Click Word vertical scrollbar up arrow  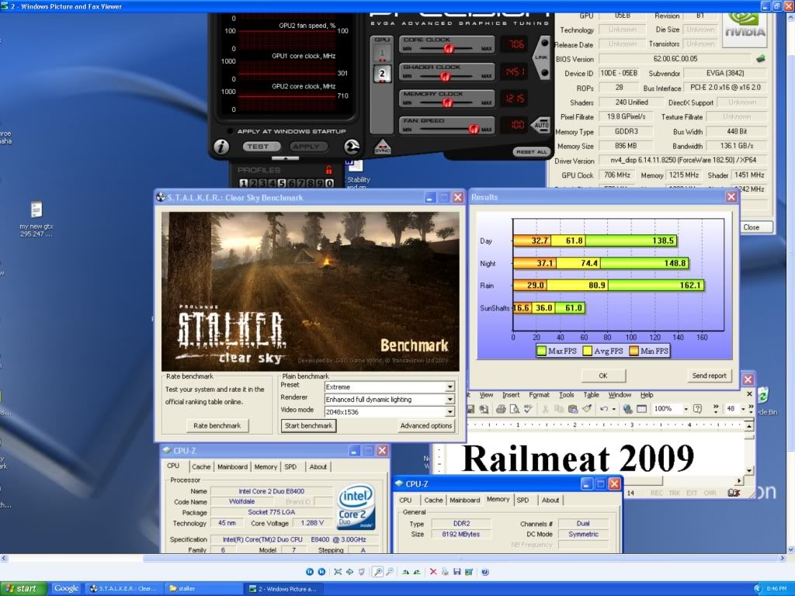(749, 427)
